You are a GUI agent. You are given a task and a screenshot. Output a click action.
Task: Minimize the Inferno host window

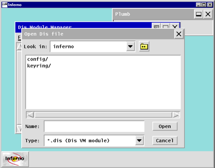(x=198, y=5)
